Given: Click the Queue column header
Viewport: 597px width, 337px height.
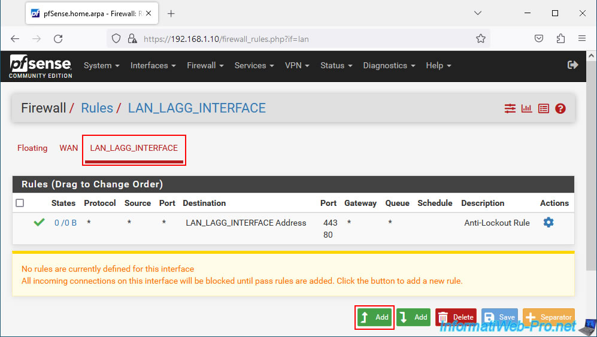Looking at the screenshot, I should tap(397, 203).
